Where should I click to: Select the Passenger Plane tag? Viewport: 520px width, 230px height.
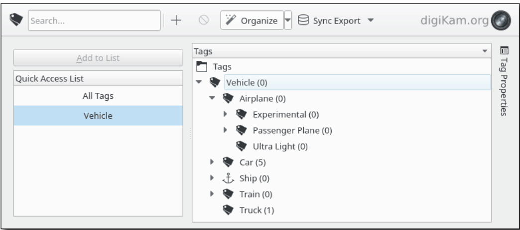[x=292, y=131]
